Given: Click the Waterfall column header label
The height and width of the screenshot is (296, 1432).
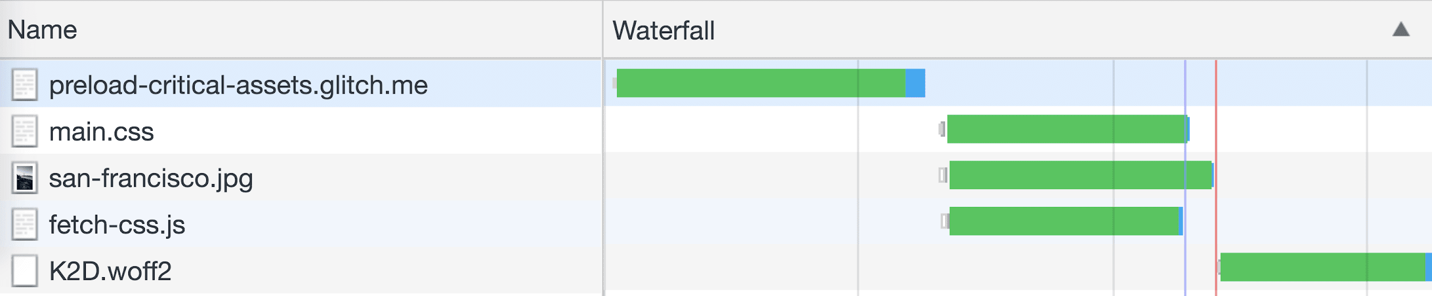Looking at the screenshot, I should [x=663, y=30].
